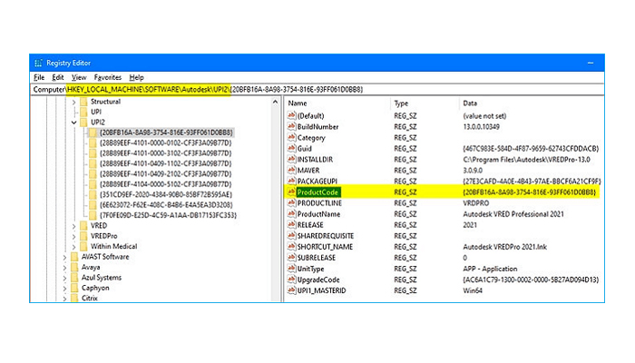Expand the Azul Systems key
Viewport: 635px width, 363px height.
click(x=64, y=278)
